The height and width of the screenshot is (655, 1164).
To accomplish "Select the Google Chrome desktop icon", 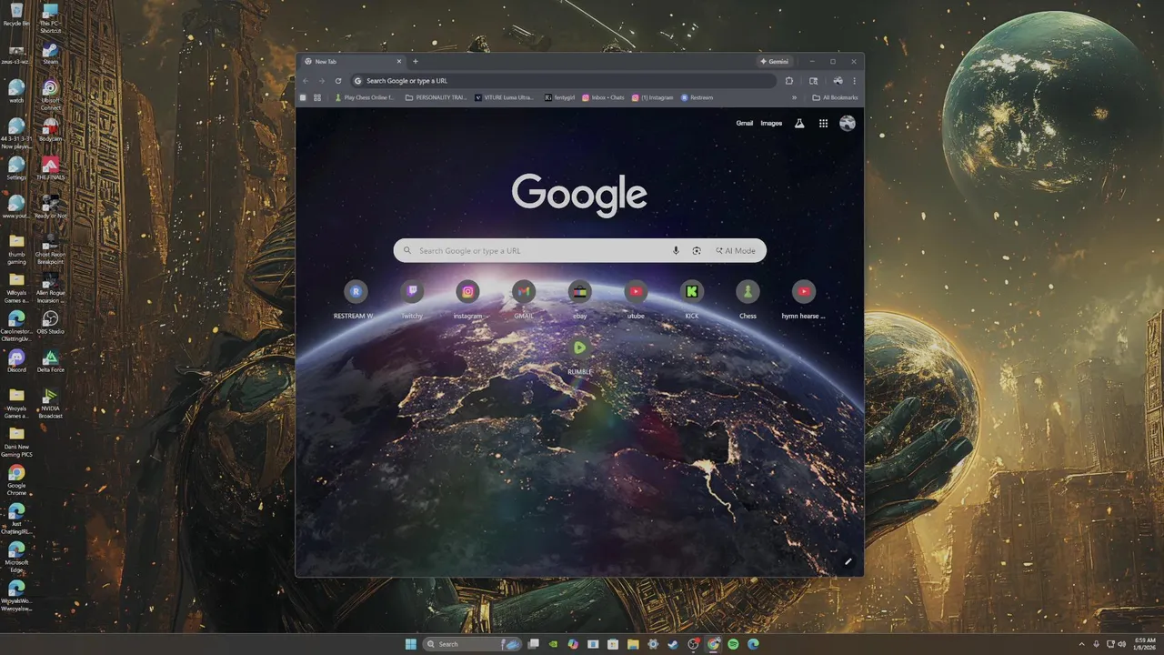I will tap(16, 480).
